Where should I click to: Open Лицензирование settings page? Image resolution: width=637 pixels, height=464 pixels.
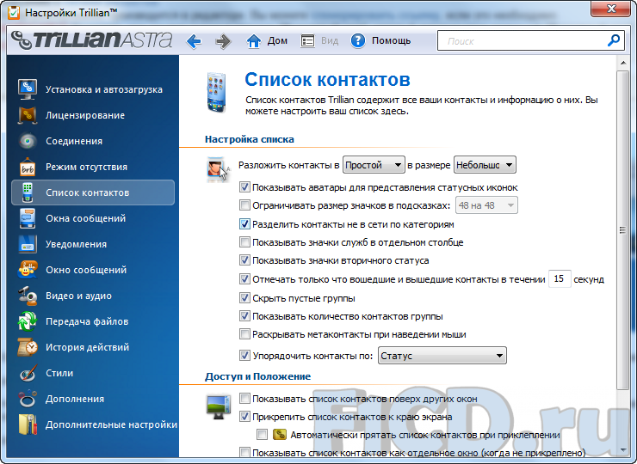click(85, 115)
